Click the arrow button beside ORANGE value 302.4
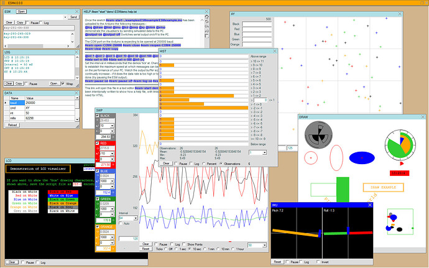 click(113, 248)
